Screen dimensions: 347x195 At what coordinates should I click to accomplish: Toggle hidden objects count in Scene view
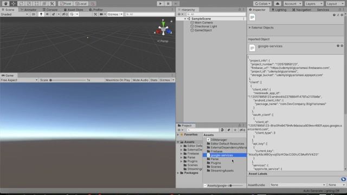point(65,14)
